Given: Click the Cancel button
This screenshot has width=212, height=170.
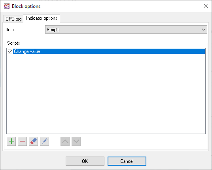Looking at the screenshot, I should [127, 161].
